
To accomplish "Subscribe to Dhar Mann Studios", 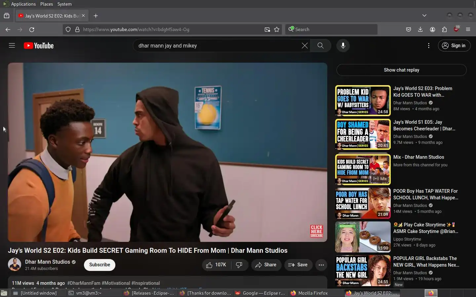I will [x=99, y=265].
